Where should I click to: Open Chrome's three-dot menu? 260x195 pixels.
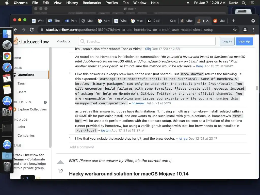click(x=253, y=30)
